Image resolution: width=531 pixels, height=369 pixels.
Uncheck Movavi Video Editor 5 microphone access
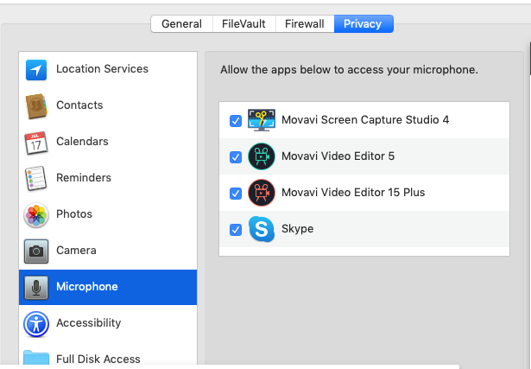coord(236,157)
